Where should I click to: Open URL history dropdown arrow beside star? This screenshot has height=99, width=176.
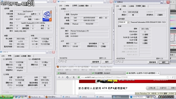coord(170,77)
